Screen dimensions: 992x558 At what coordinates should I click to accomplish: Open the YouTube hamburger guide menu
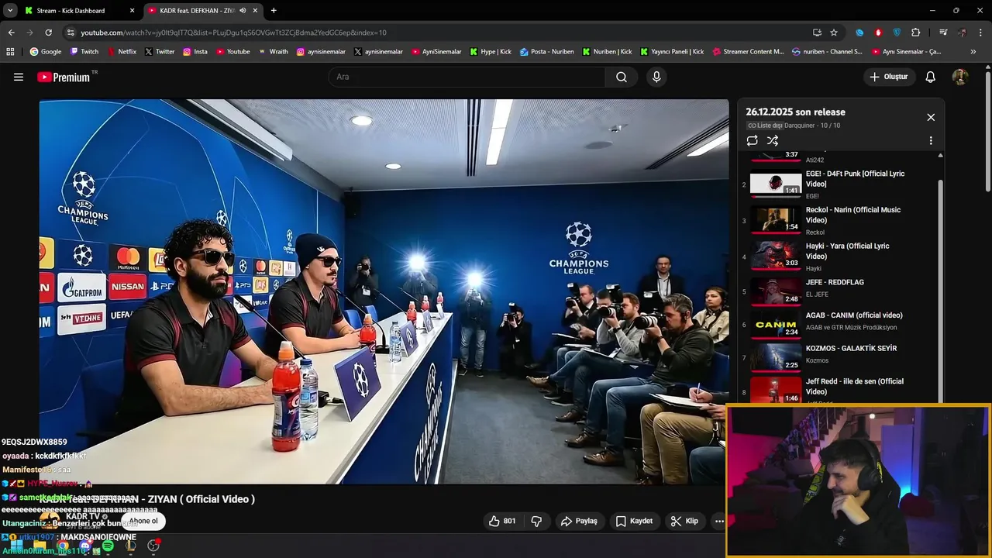[x=19, y=77]
